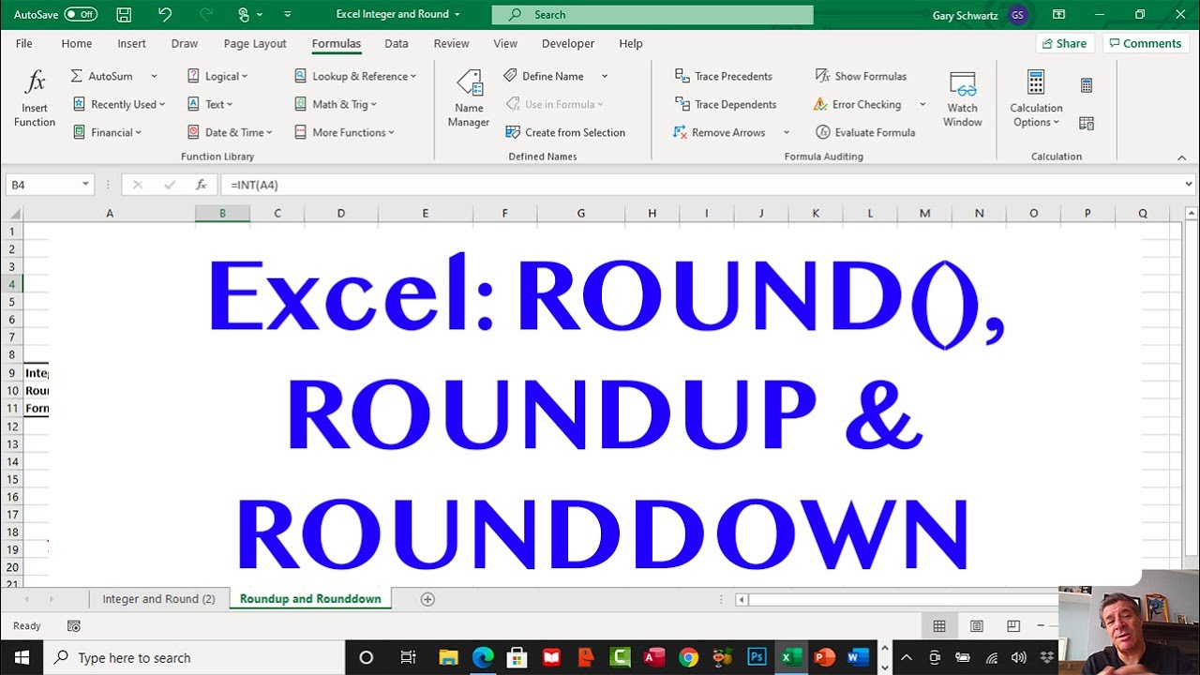This screenshot has height=675, width=1200.
Task: Click Trace Dependents
Action: click(726, 104)
